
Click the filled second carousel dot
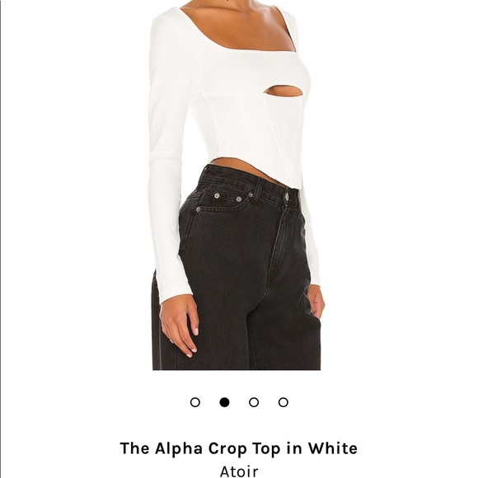[x=224, y=402]
